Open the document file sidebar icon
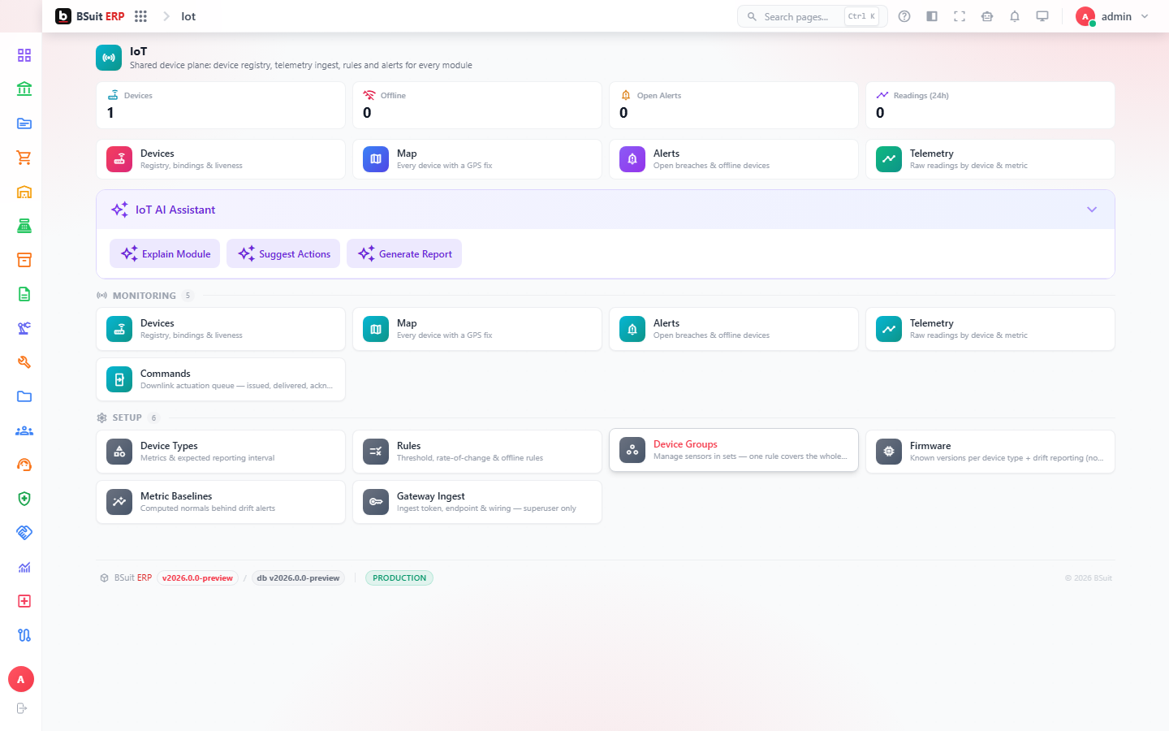 click(x=24, y=294)
